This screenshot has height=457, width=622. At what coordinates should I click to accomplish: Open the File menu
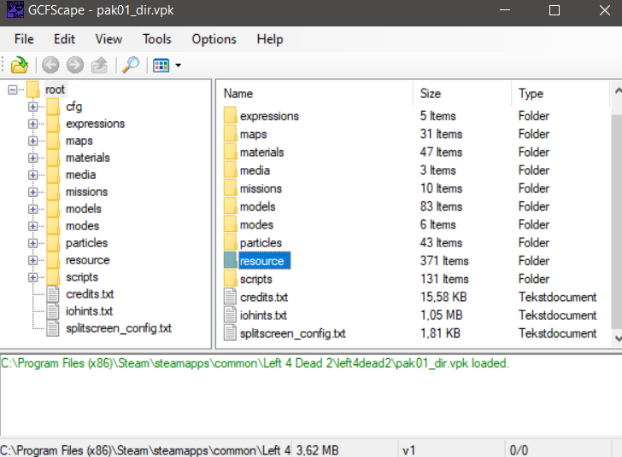[x=24, y=39]
